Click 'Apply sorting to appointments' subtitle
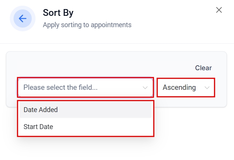 (x=87, y=25)
